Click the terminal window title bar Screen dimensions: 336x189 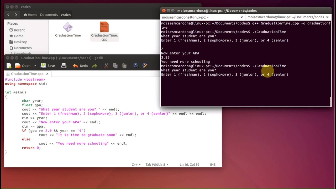click(x=246, y=10)
